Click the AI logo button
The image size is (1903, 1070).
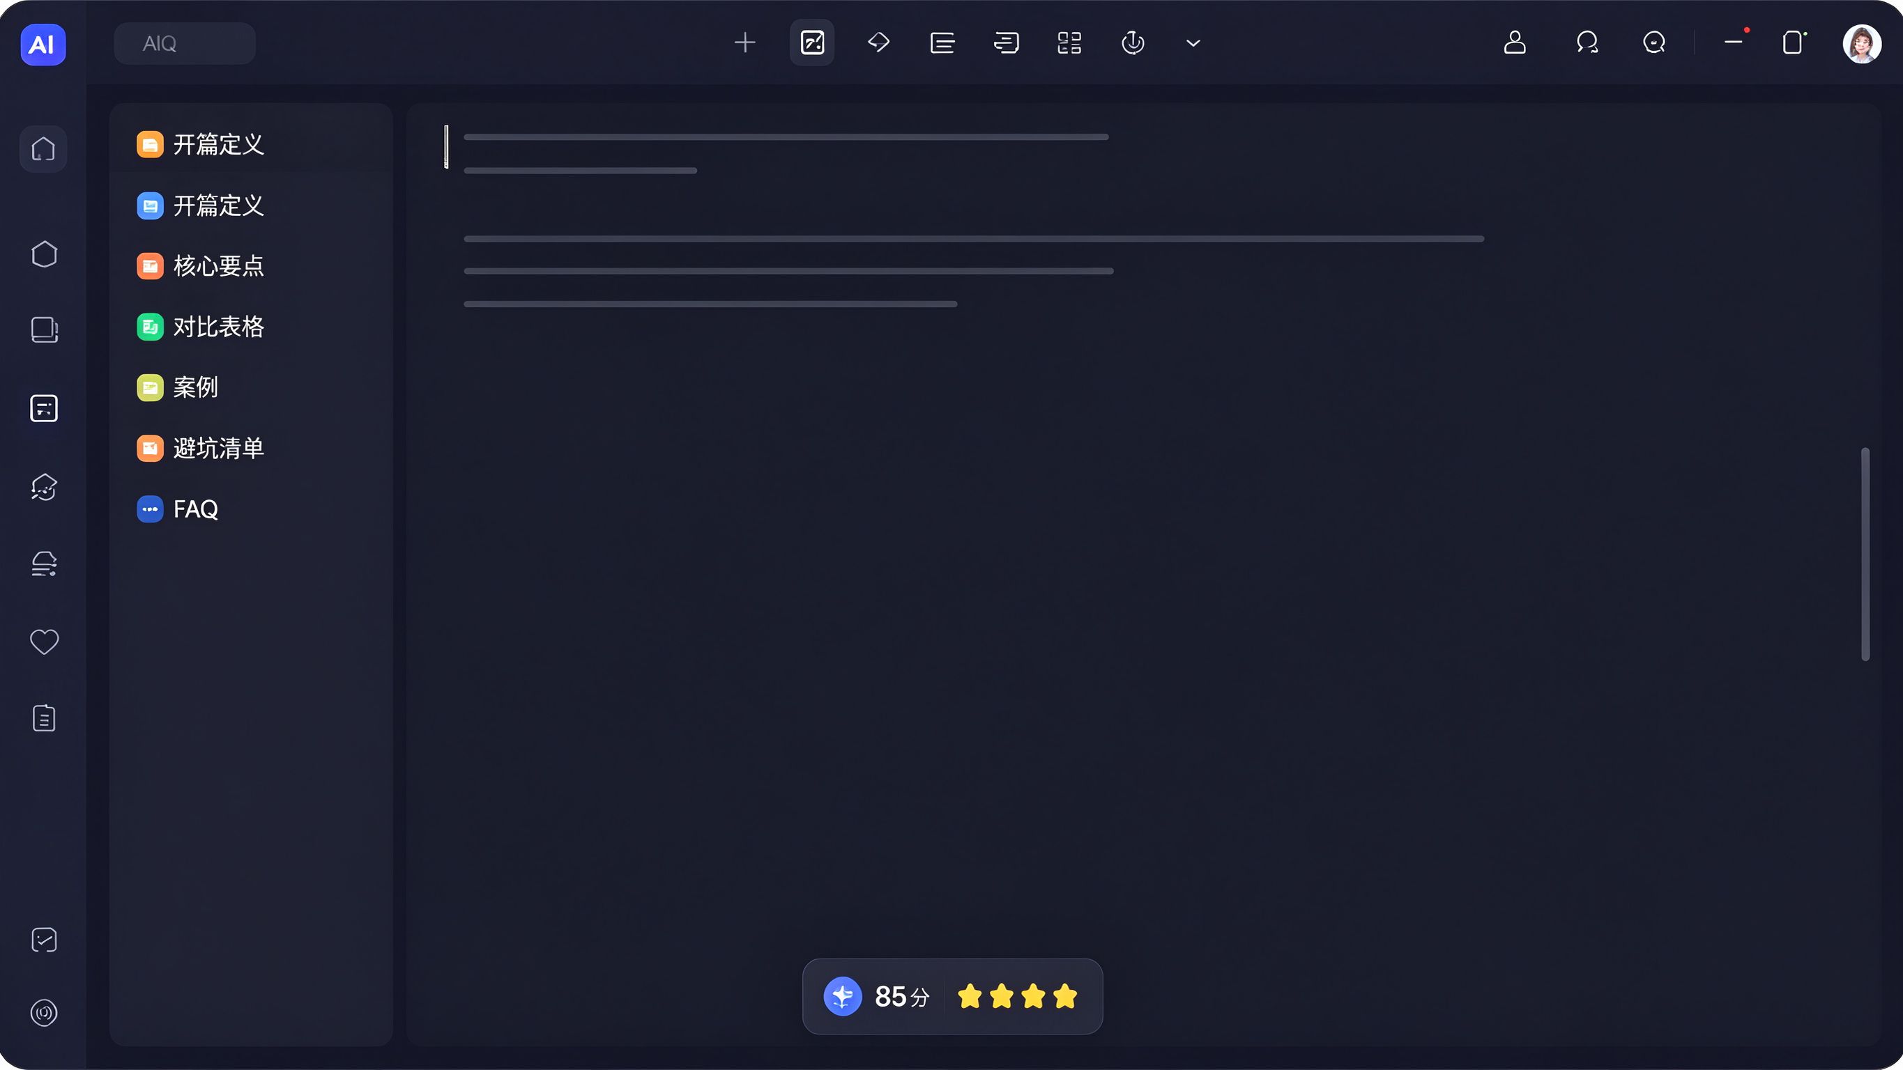pyautogui.click(x=43, y=44)
